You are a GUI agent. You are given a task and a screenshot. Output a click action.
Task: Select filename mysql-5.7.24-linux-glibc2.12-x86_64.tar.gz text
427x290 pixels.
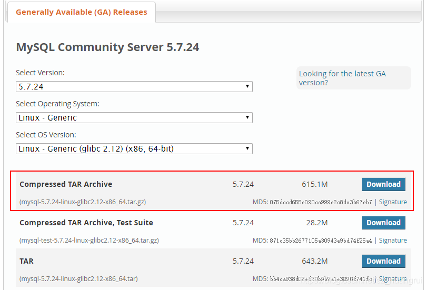83,202
